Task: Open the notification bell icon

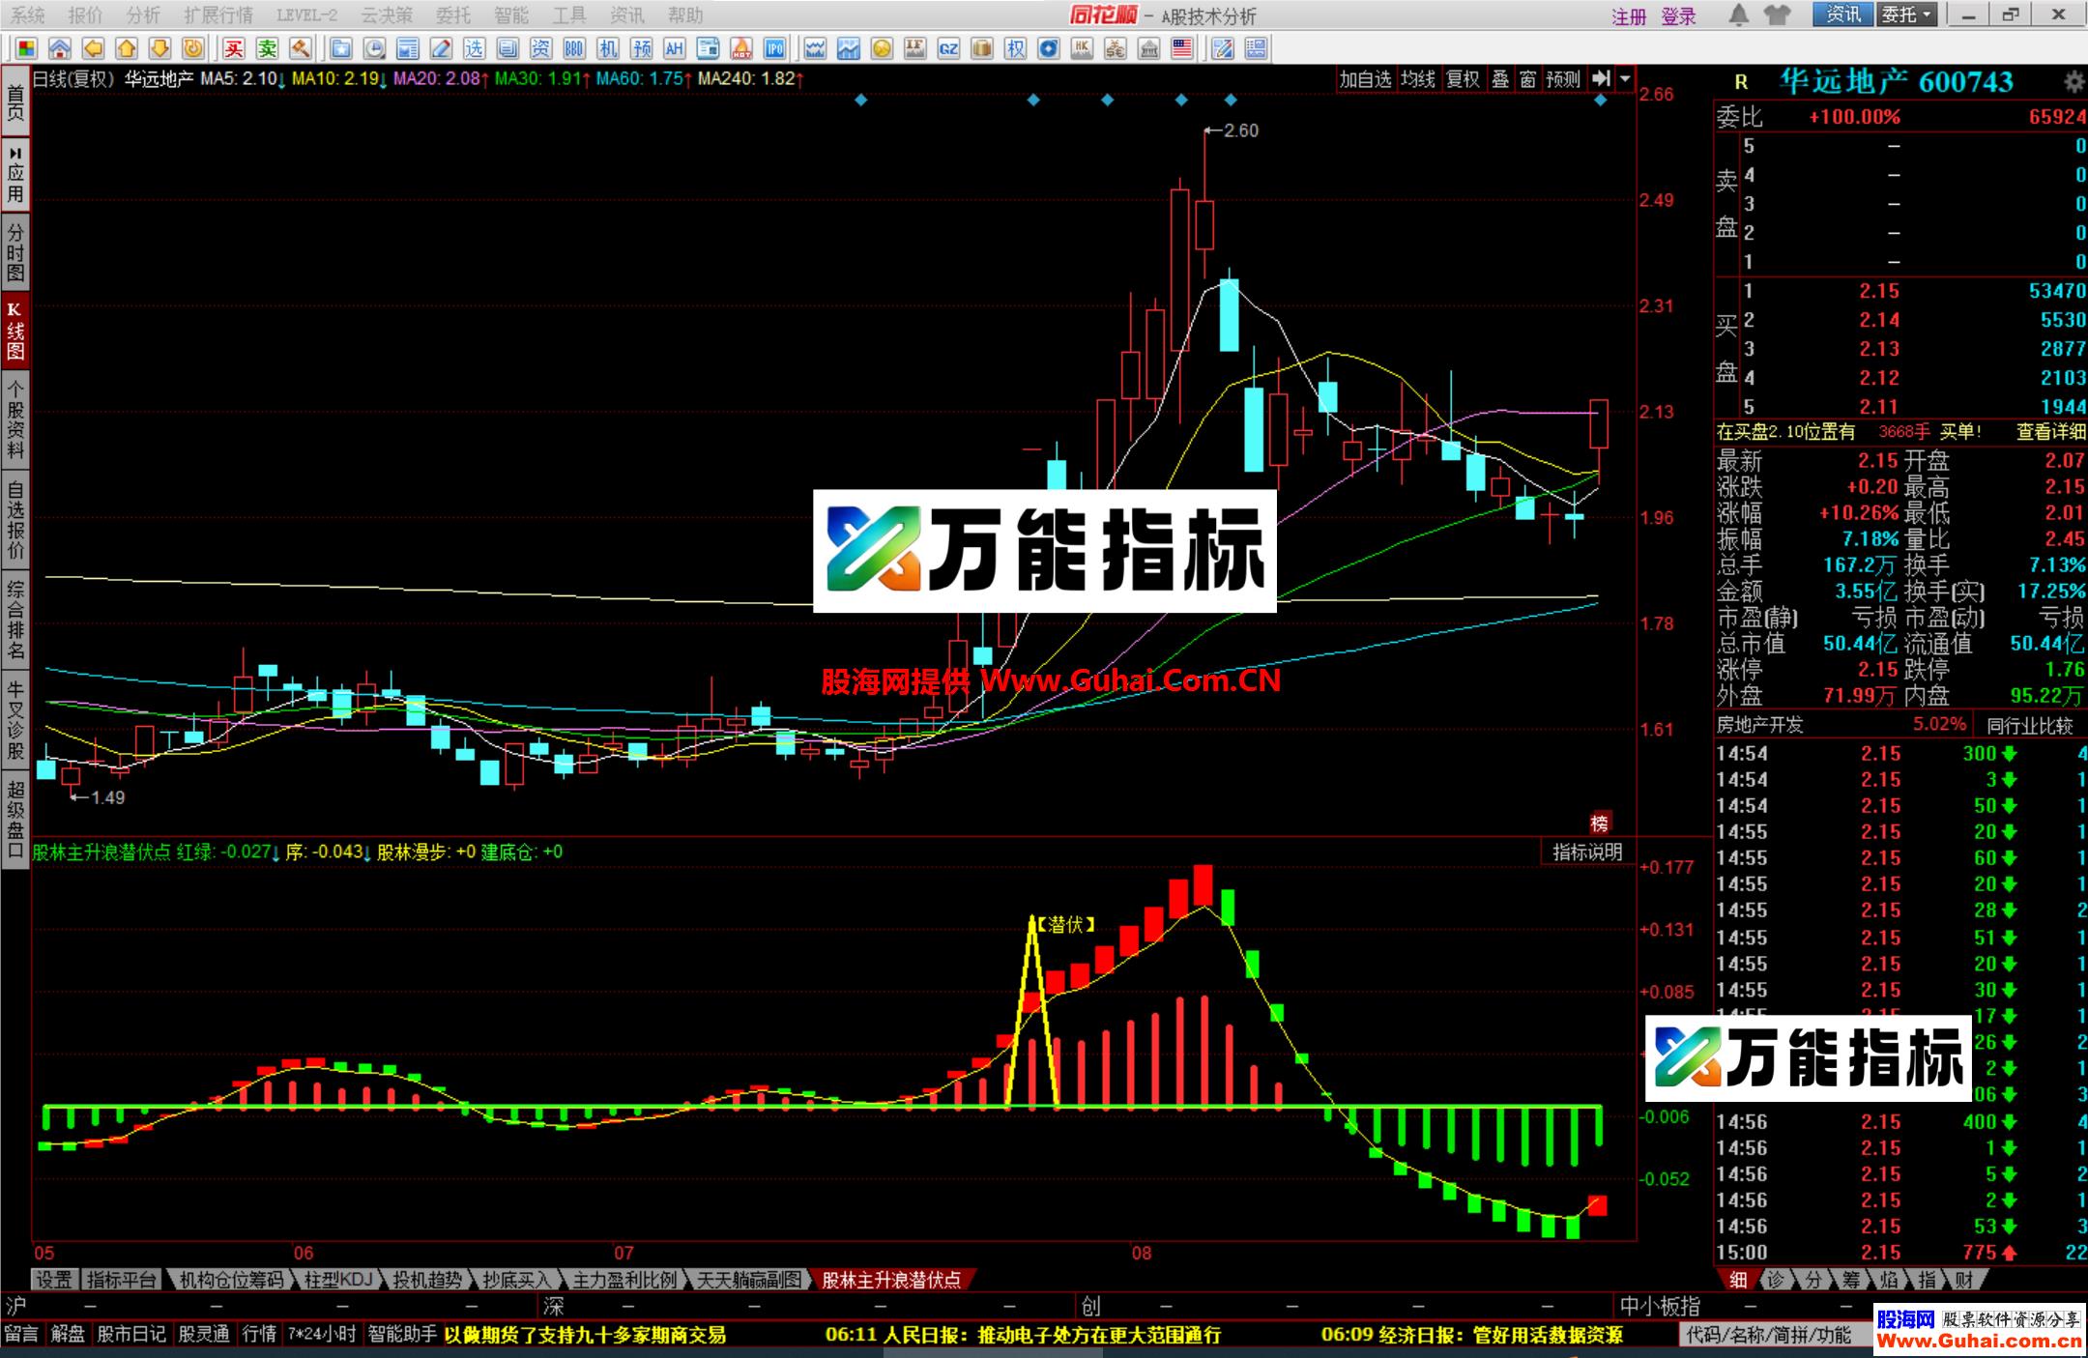Action: pyautogui.click(x=1738, y=14)
